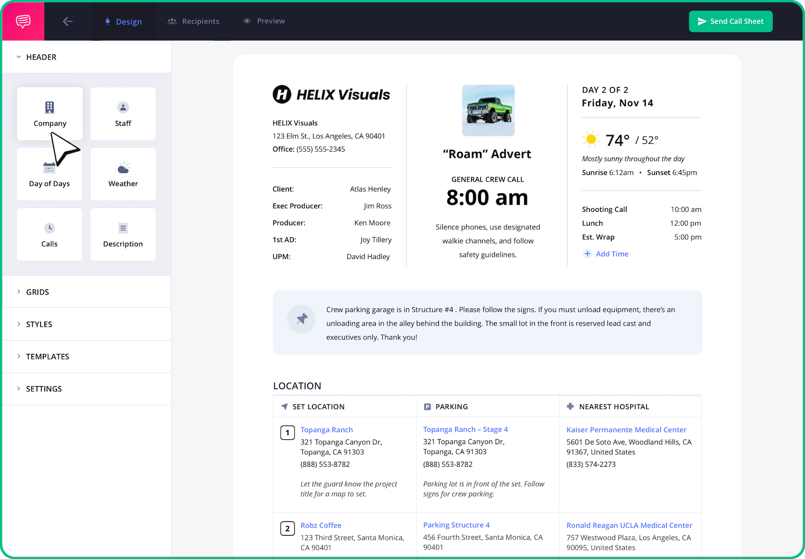Go back using the left arrow
This screenshot has width=805, height=559.
tap(68, 21)
